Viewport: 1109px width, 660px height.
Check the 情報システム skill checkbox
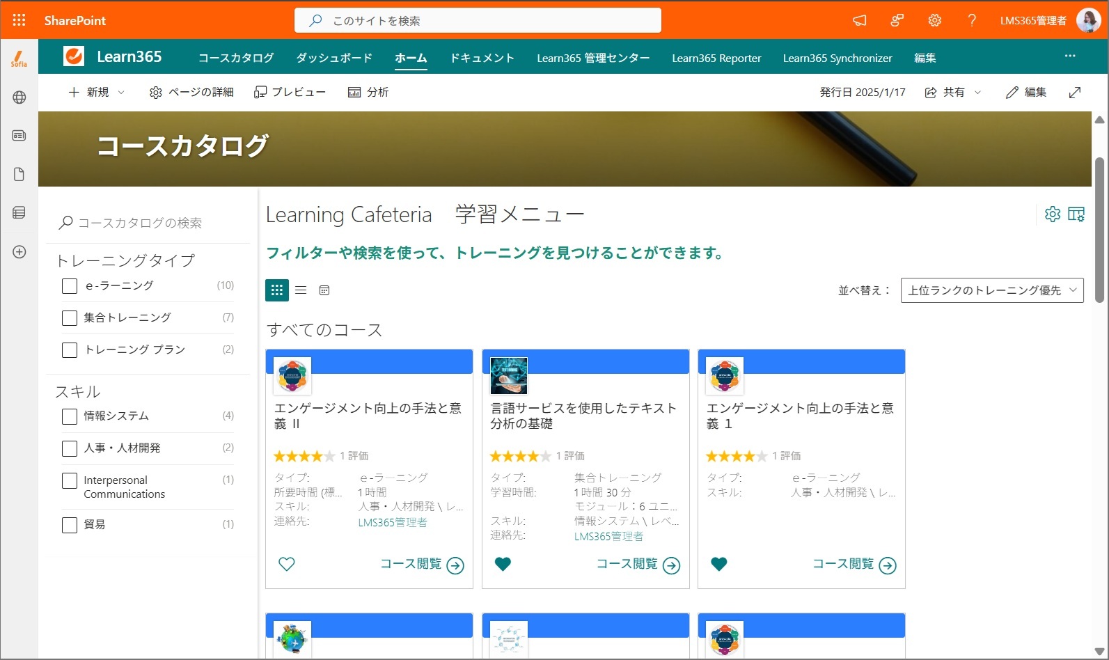(70, 416)
